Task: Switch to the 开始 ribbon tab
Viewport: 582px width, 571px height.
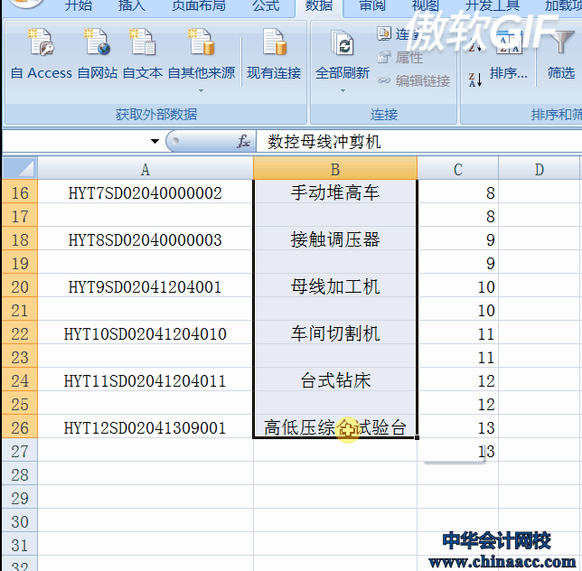Action: coord(79,5)
